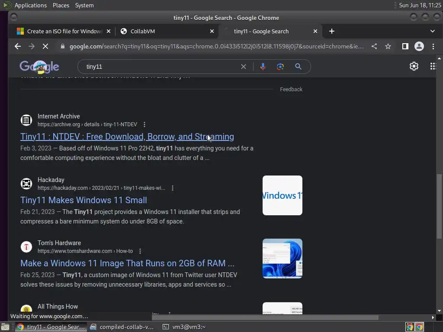Open more options for Tom's Hardware result
This screenshot has width=443, height=332.
tap(140, 251)
